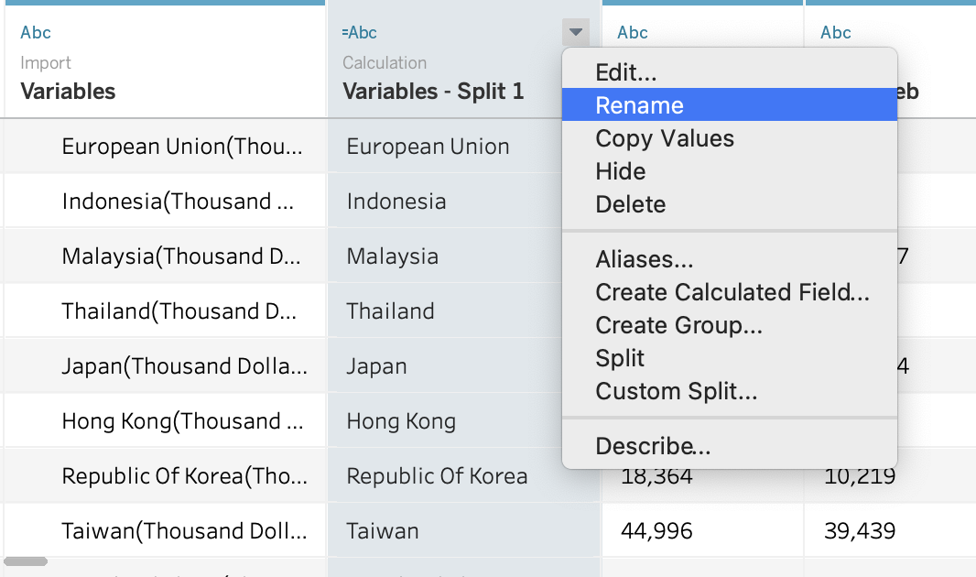Click the Abc type icon above Variables
976x577 pixels.
36,33
